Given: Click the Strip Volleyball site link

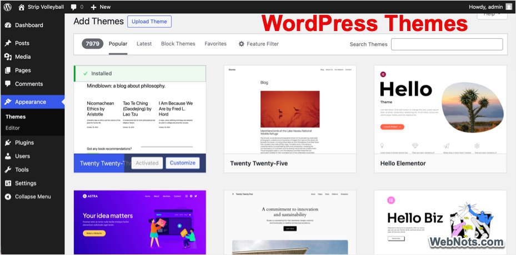Looking at the screenshot, I should 46,7.
